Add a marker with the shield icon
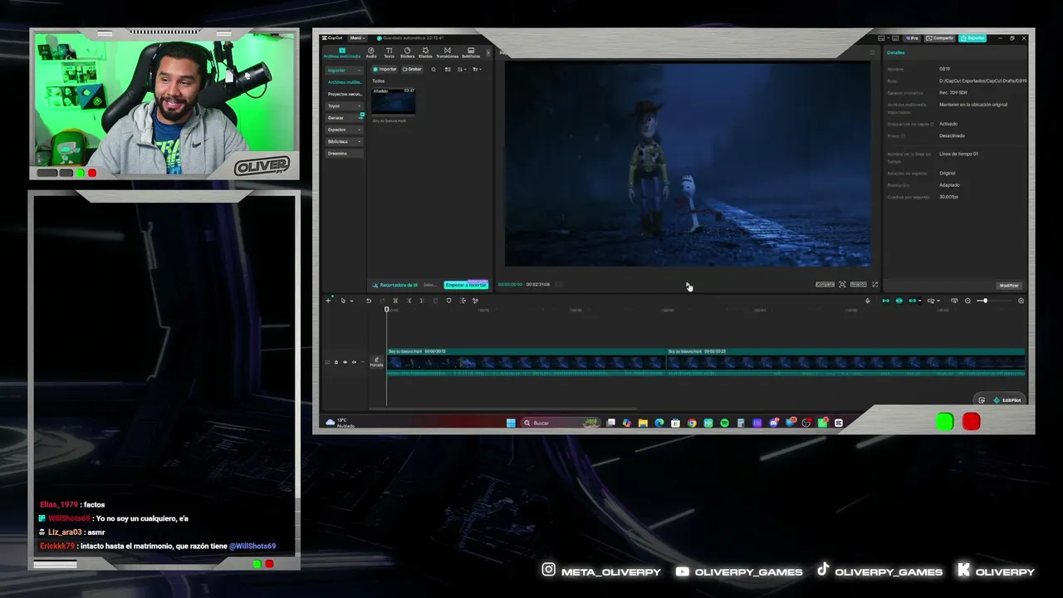1063x598 pixels. coord(449,301)
